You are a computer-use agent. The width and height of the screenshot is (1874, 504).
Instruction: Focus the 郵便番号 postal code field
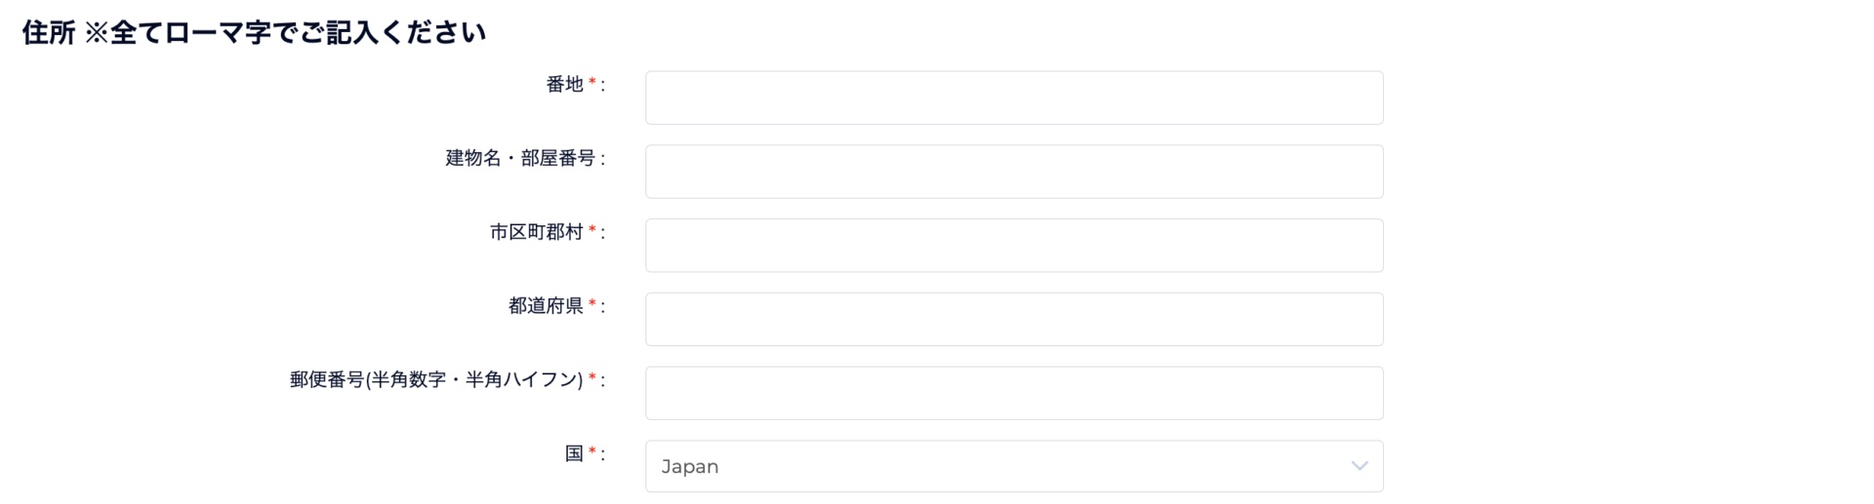[x=1013, y=393]
